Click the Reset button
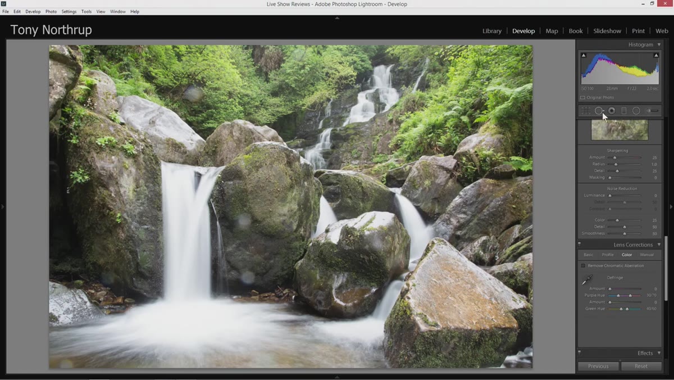This screenshot has width=674, height=380. click(641, 366)
